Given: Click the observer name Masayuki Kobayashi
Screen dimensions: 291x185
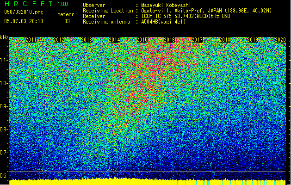Looking at the screenshot, I should [x=166, y=5].
